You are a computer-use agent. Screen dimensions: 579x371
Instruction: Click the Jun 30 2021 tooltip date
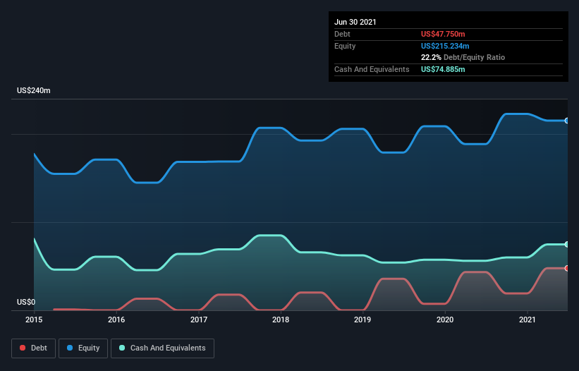click(355, 22)
